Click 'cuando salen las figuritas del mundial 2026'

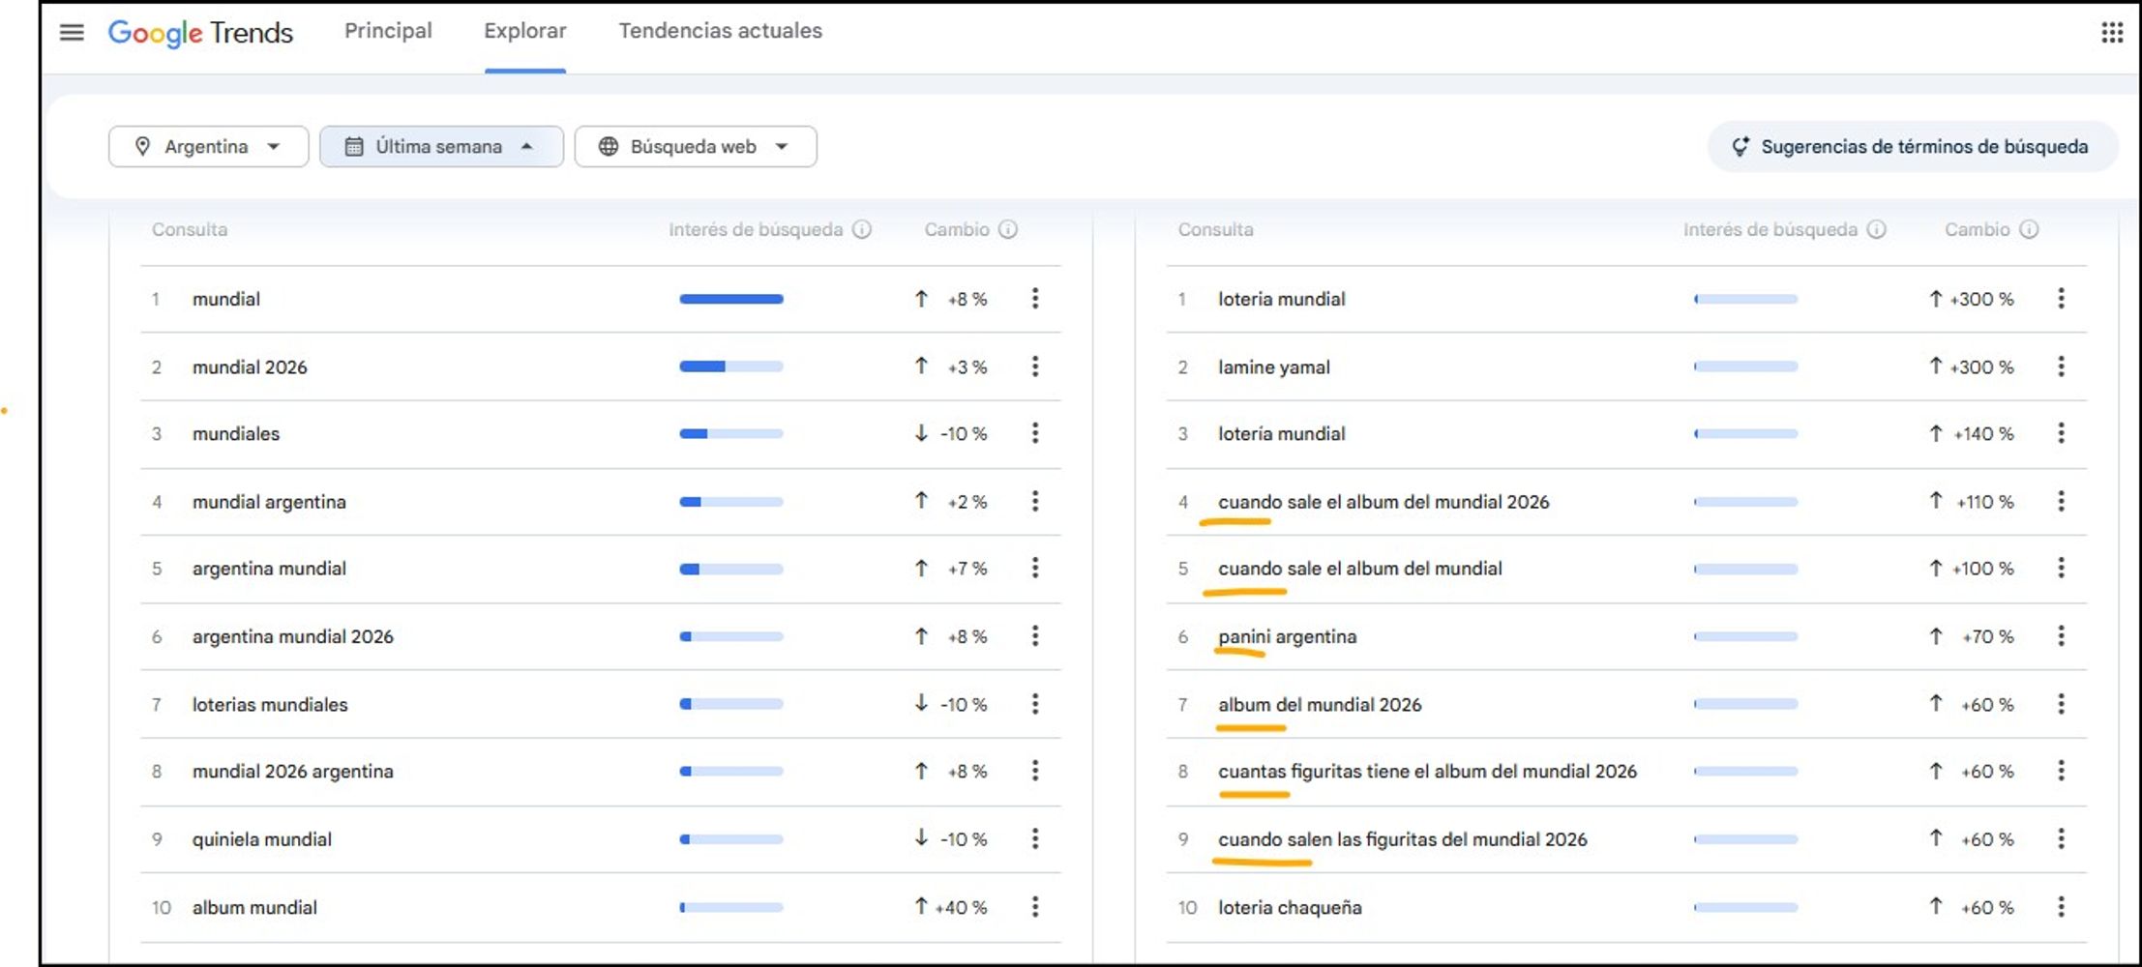click(1403, 839)
